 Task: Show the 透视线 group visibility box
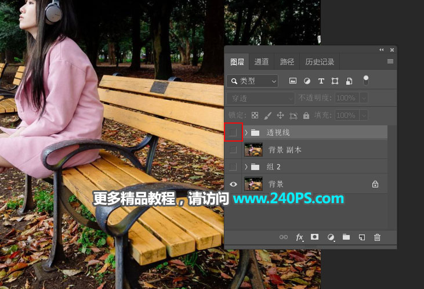coord(233,132)
